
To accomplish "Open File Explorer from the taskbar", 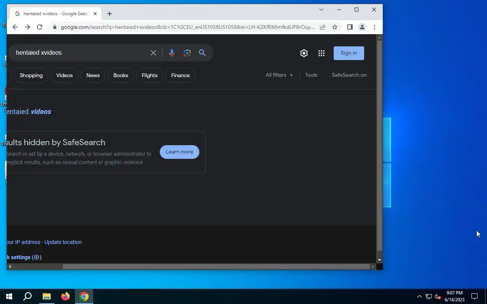I will (x=46, y=296).
